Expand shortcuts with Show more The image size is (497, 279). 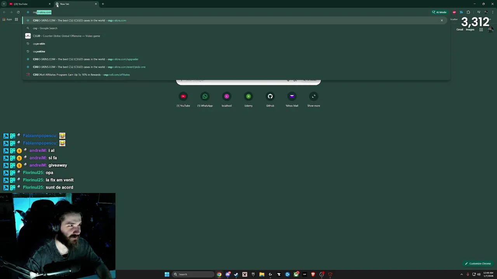314,100
